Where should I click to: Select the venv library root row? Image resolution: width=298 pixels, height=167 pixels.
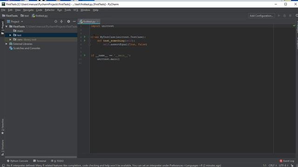[41, 39]
